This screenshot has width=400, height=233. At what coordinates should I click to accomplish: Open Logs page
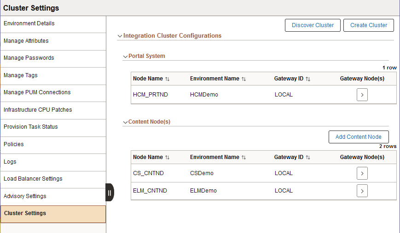(x=53, y=162)
